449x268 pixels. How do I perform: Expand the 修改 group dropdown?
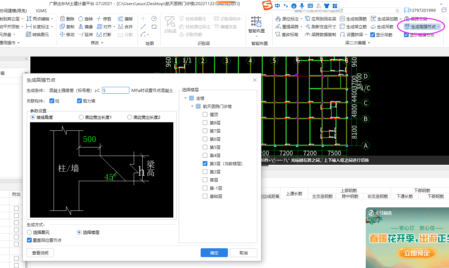(x=102, y=43)
